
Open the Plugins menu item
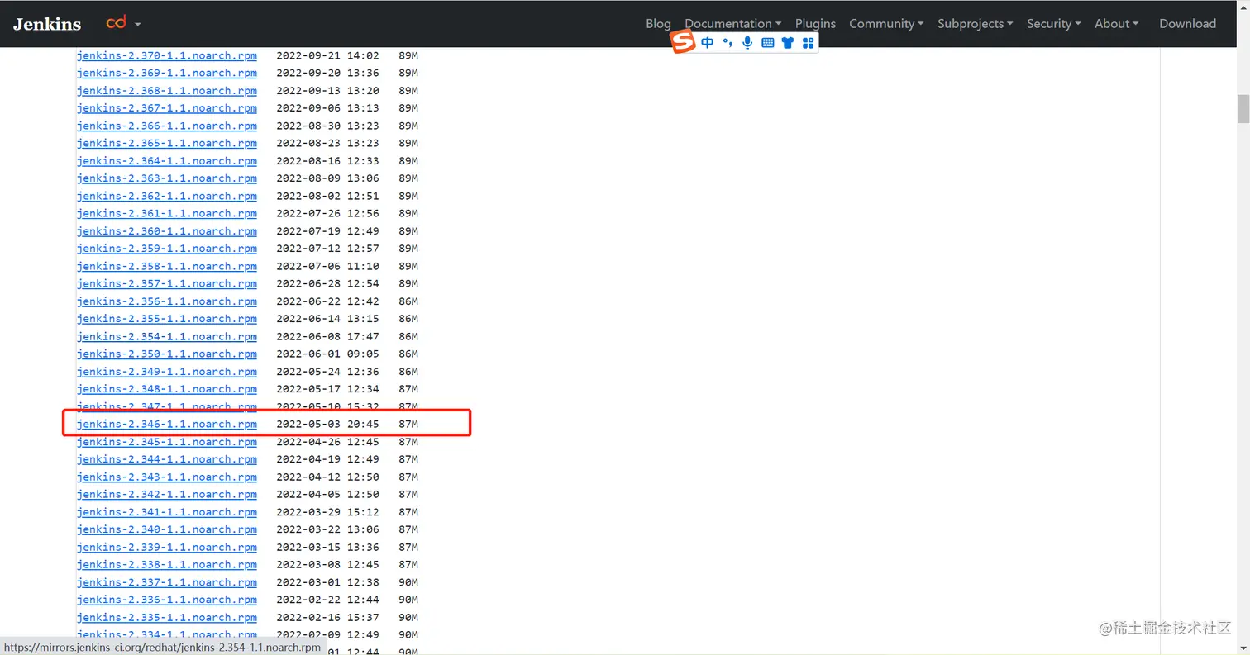click(x=815, y=24)
